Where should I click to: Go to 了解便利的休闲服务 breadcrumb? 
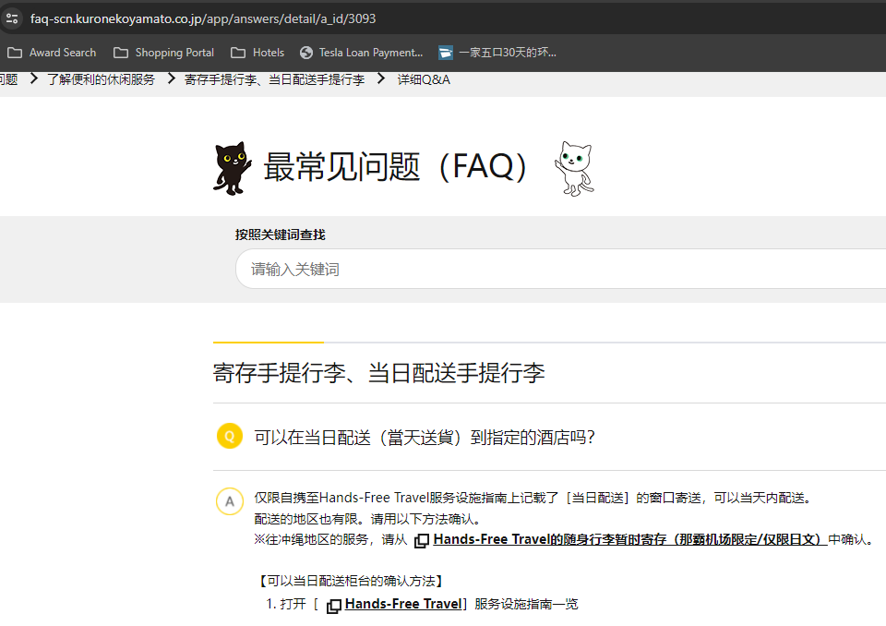[x=102, y=79]
